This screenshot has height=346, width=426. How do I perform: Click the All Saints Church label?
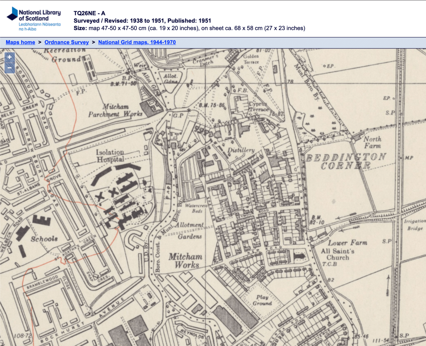click(338, 255)
